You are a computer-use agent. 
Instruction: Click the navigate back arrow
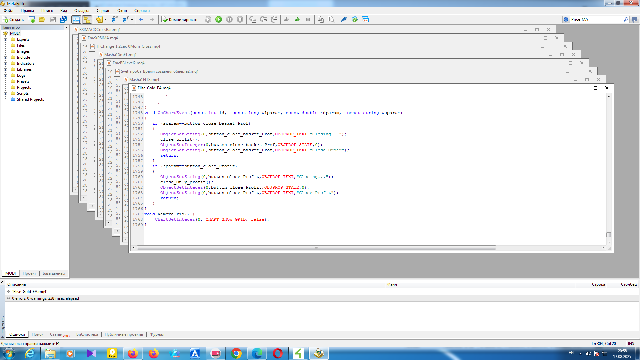pyautogui.click(x=141, y=19)
